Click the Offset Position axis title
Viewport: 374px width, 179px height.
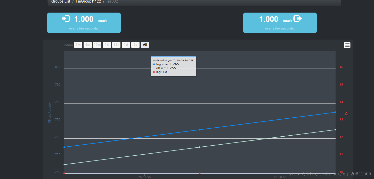point(50,112)
